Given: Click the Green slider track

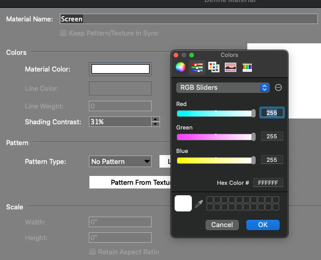Looking at the screenshot, I should pyautogui.click(x=215, y=137).
